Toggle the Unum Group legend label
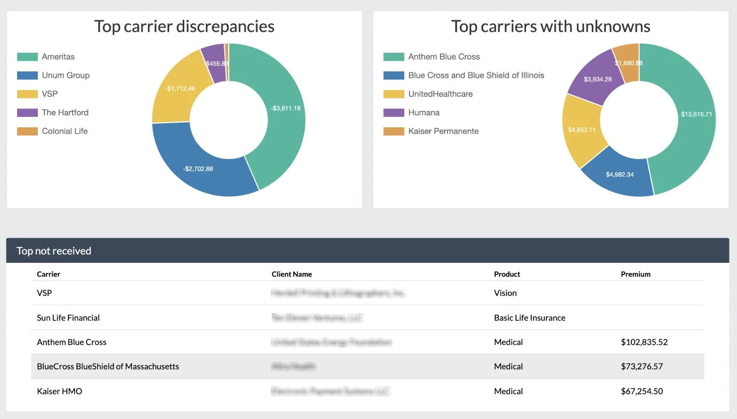 point(66,75)
